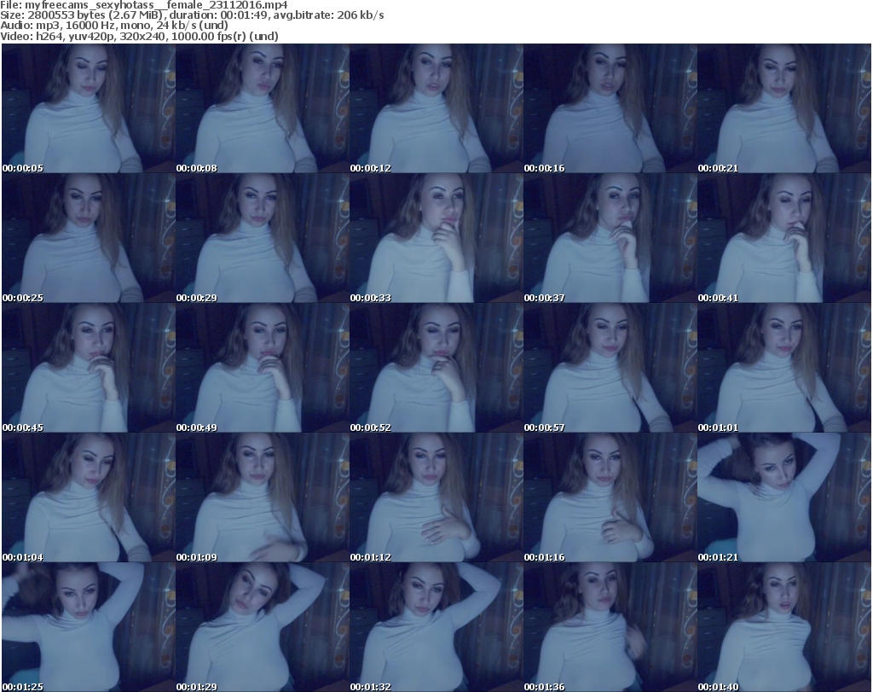Select the thumbnail stamped 00:00:21

point(784,108)
